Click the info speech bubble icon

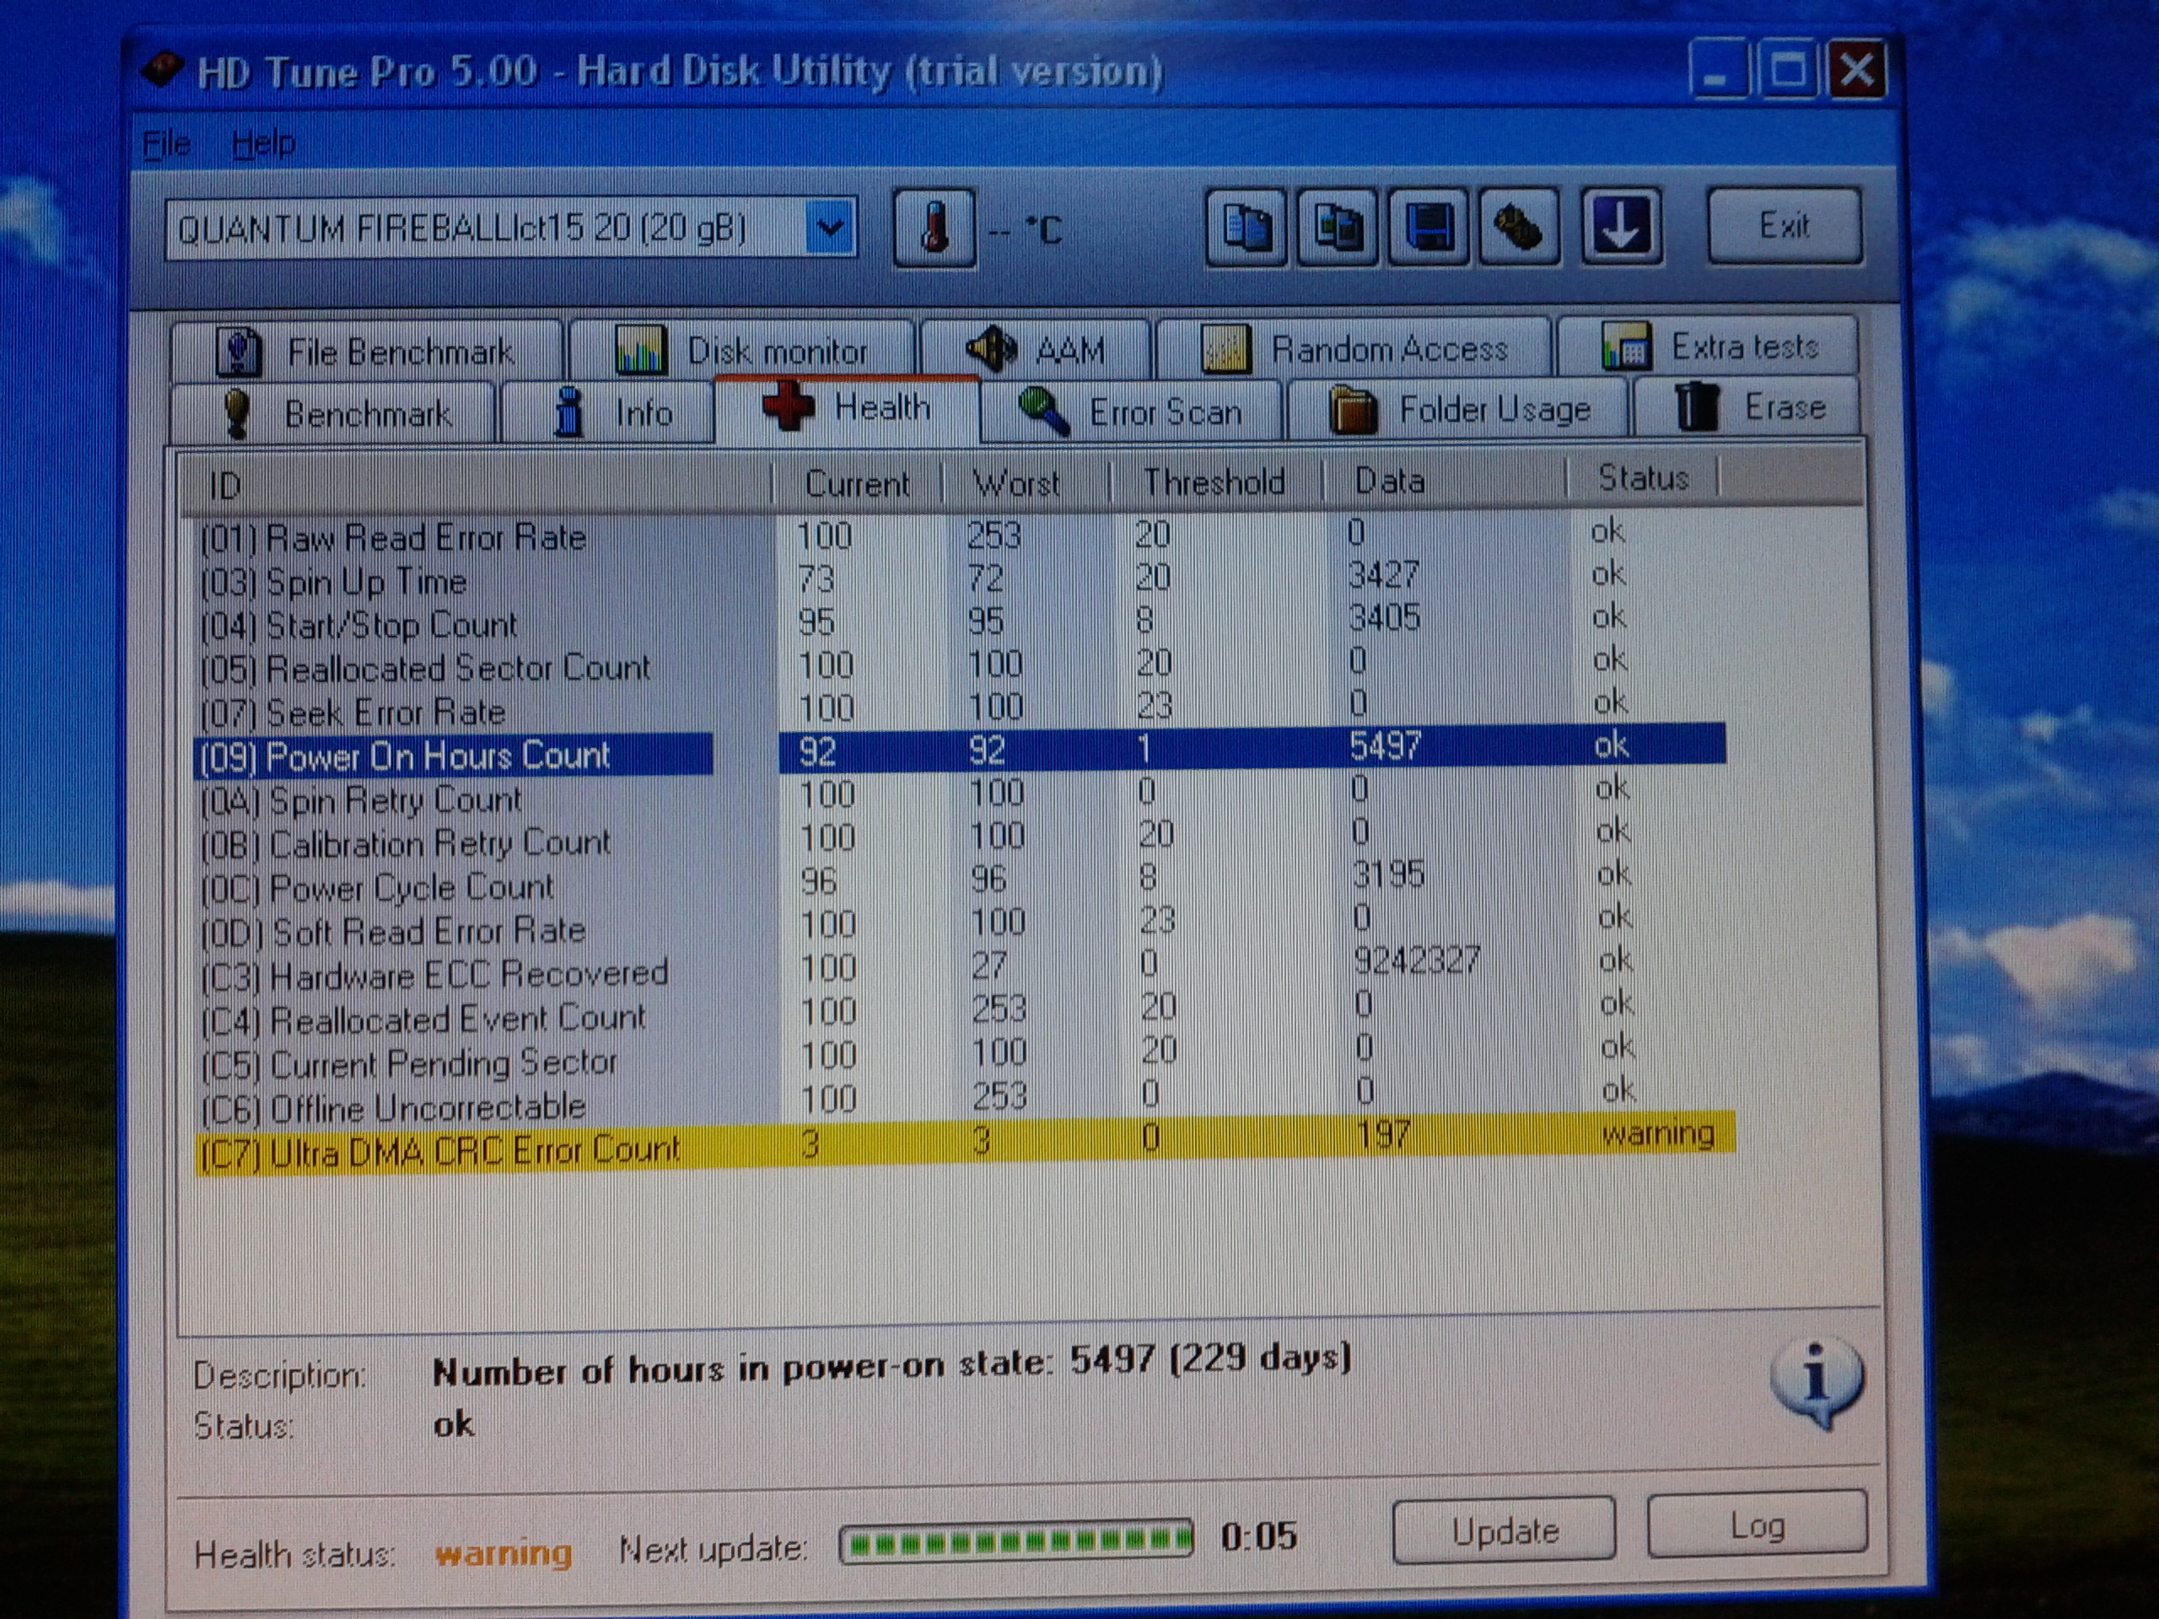(1816, 1382)
